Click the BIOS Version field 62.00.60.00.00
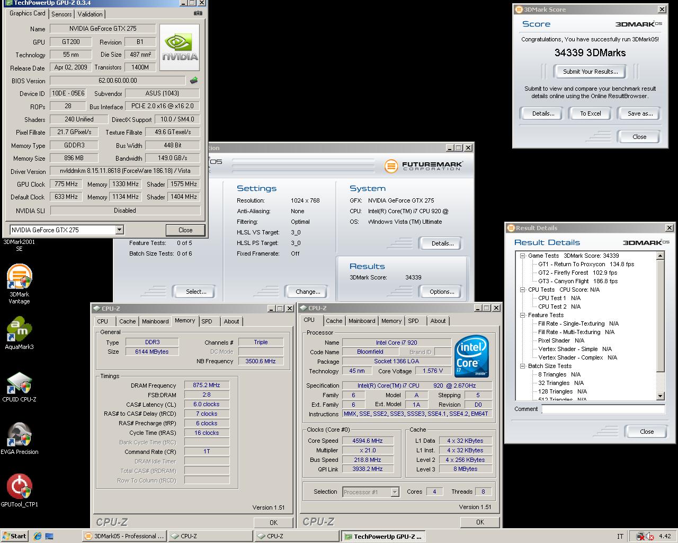Screen dimensions: 678x543 [x=118, y=81]
